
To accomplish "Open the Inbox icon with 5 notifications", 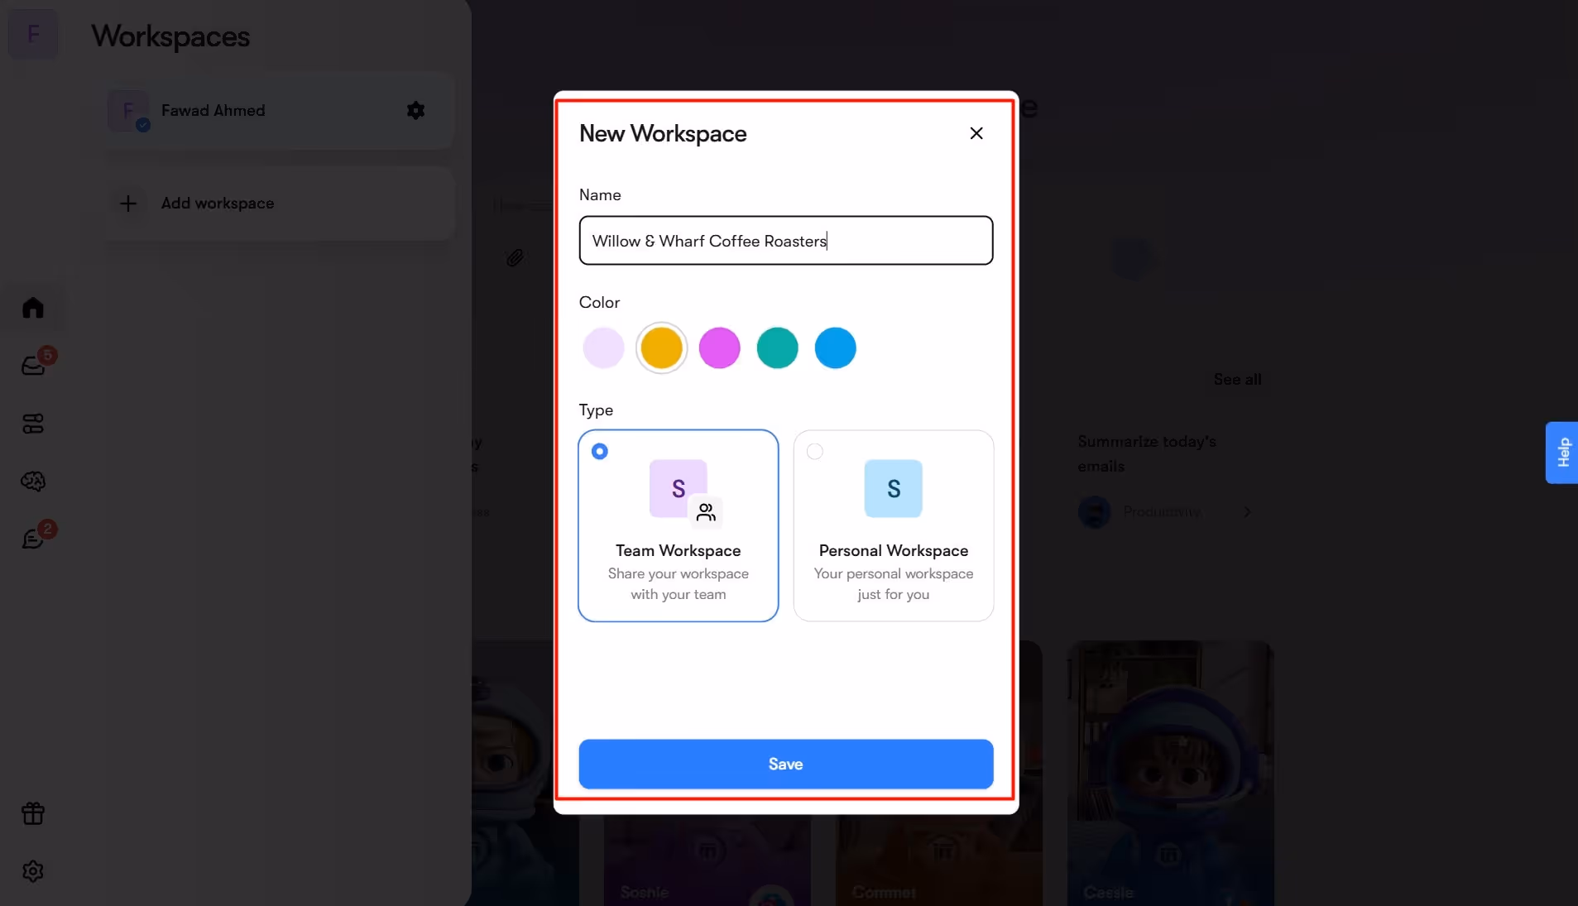I will click(32, 365).
